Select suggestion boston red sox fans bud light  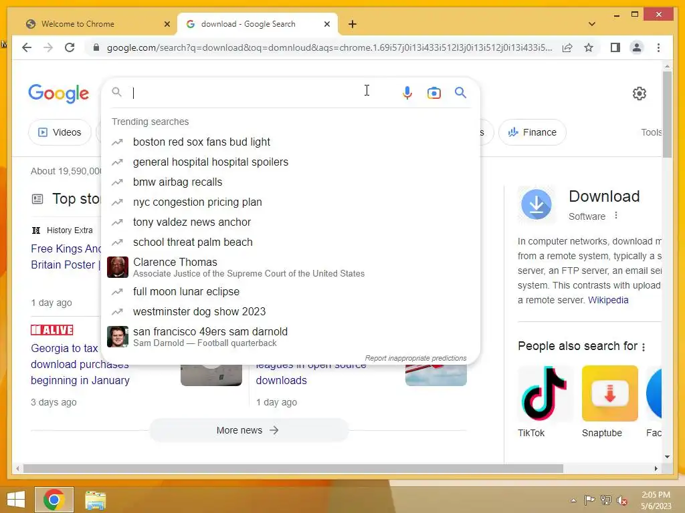(x=290, y=142)
